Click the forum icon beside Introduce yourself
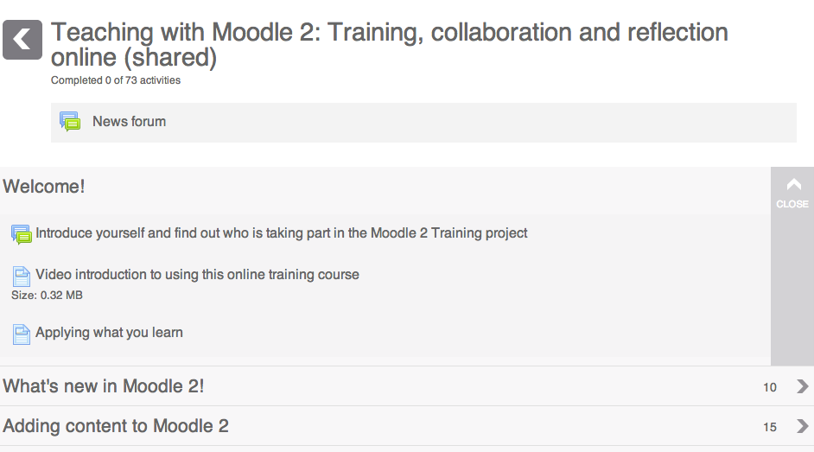814x452 pixels. point(22,234)
